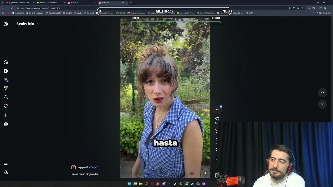Click 'Takip Et' to follow cegguu
This screenshot has height=187, width=333.
(94, 167)
